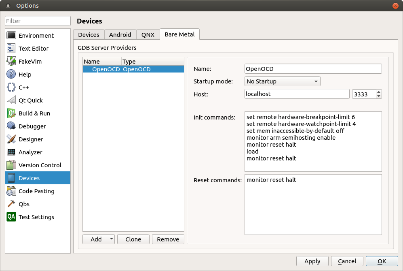Click the FakeVim sidebar icon
Viewport: 403px width, 271px height.
(11, 62)
